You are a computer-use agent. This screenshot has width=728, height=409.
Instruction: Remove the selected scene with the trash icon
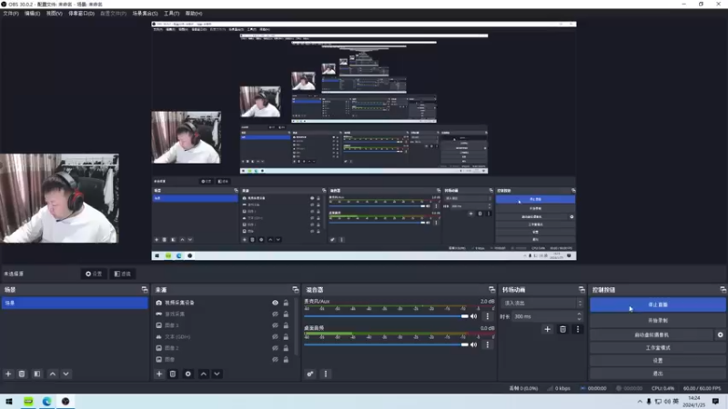point(22,374)
